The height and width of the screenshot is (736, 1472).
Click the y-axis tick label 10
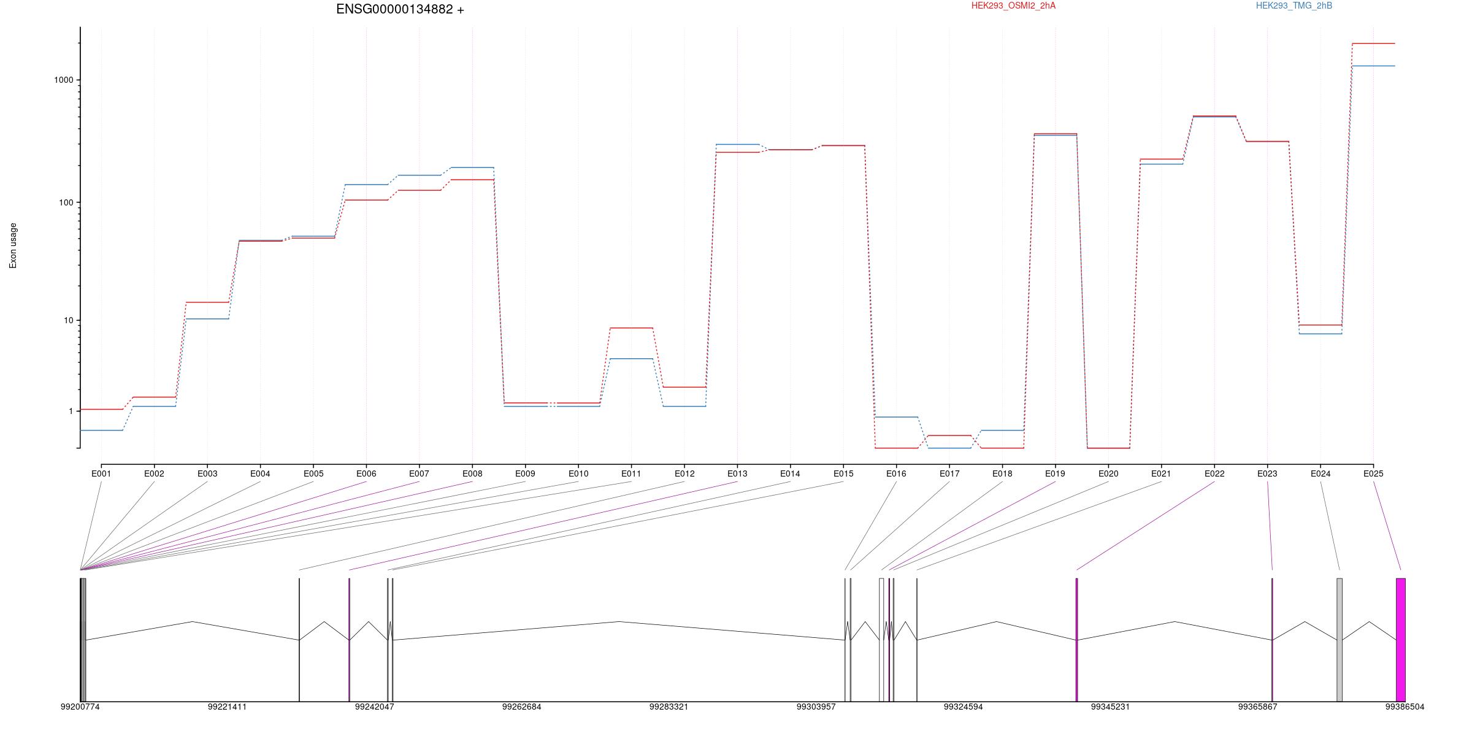click(69, 320)
